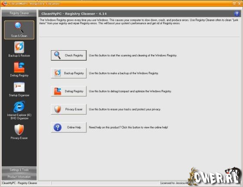Close the CleanMyPC window
Image resolution: width=243 pixels, height=187 pixels.
239,3
